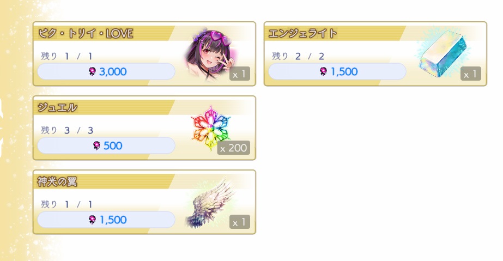Select the 神光の翼 title header
503x261 pixels.
(x=57, y=181)
